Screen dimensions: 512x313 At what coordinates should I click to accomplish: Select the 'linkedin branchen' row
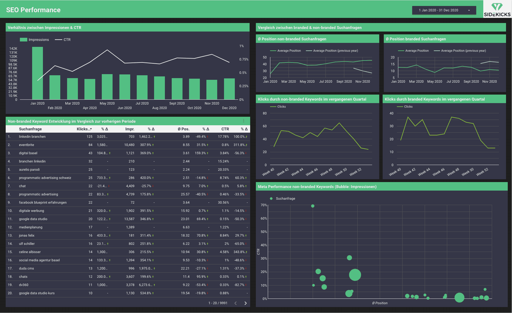[128, 137]
